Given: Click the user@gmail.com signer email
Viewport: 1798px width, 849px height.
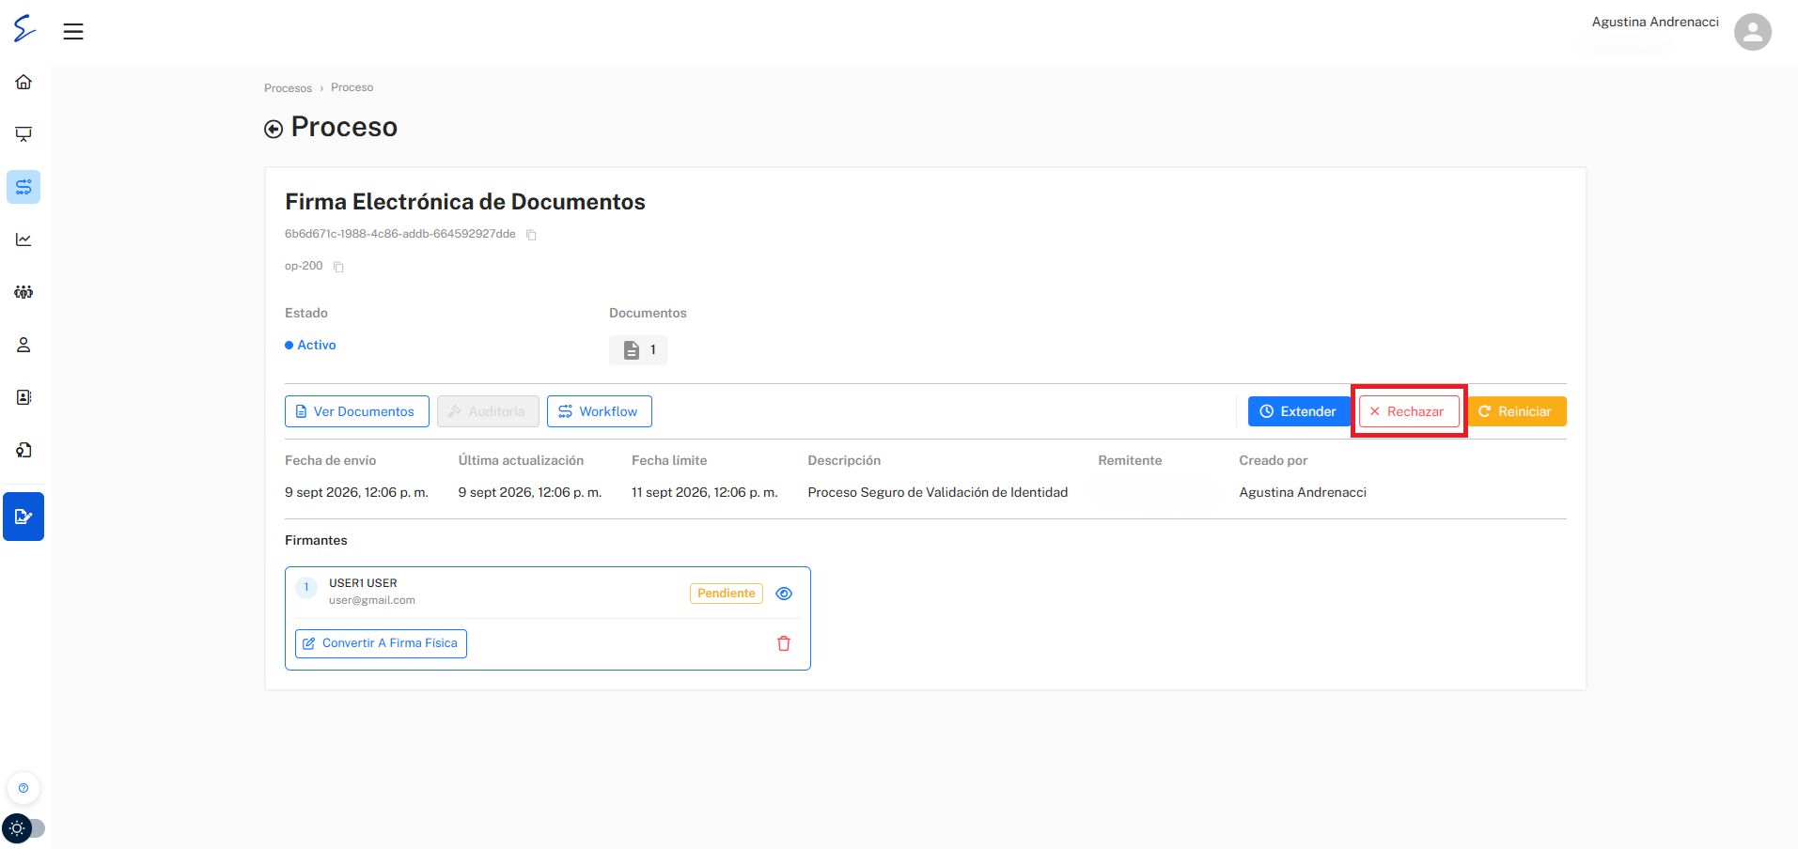Looking at the screenshot, I should [x=372, y=600].
